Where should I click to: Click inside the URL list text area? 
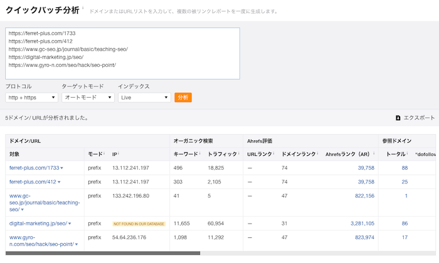tap(123, 53)
